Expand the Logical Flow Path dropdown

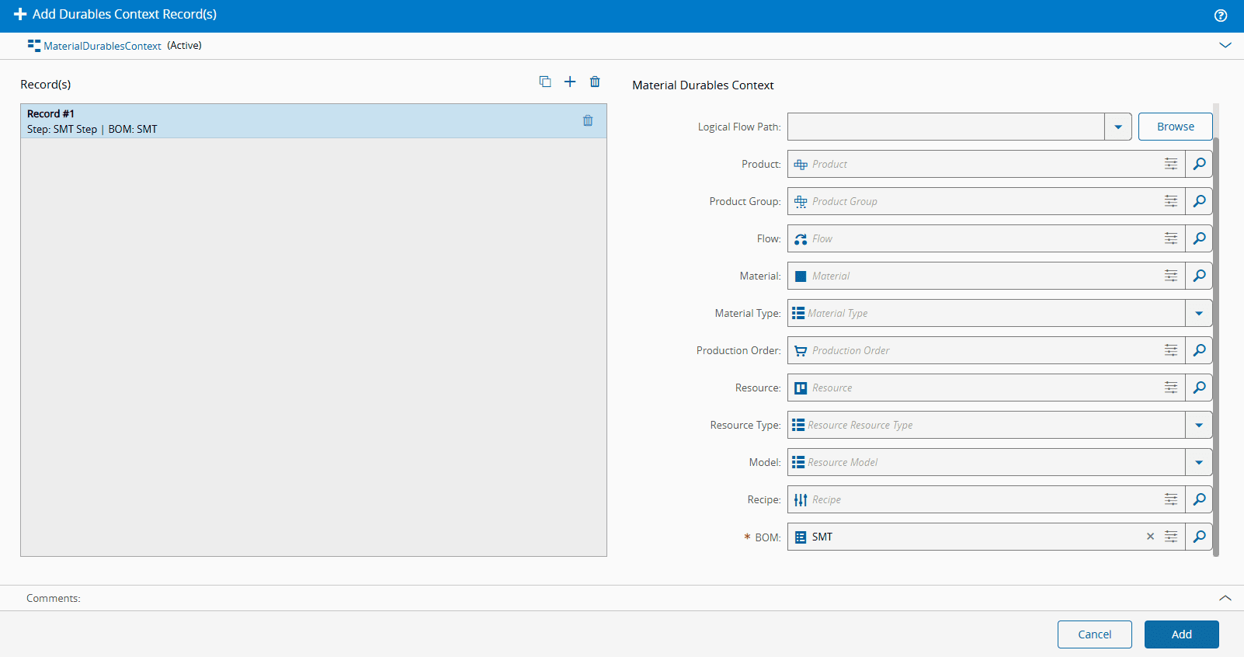pos(1117,127)
